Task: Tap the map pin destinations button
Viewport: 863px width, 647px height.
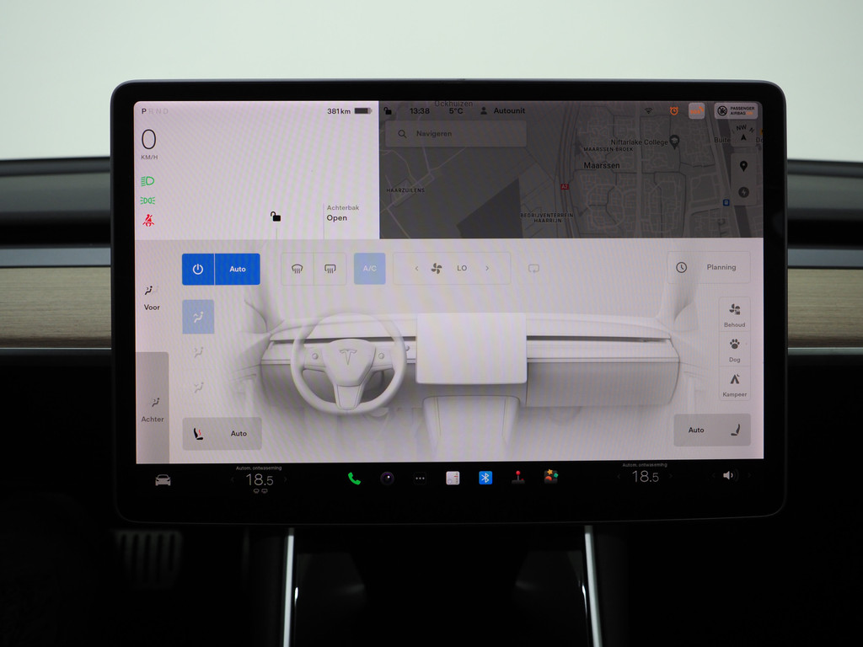Action: click(743, 166)
